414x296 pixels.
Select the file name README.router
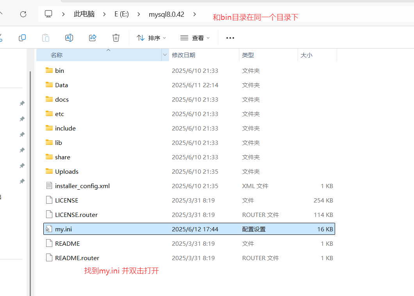77,258
